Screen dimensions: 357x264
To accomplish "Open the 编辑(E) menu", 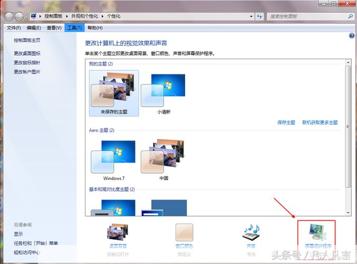I will click(34, 28).
